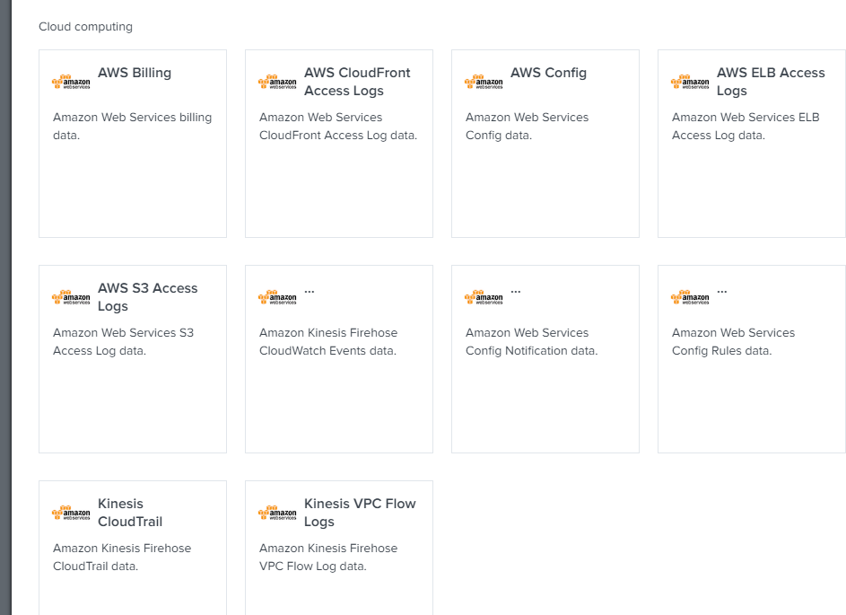This screenshot has width=846, height=615.
Task: Click "Amazon Web Services S3 Access Log data." text
Action: tap(123, 342)
